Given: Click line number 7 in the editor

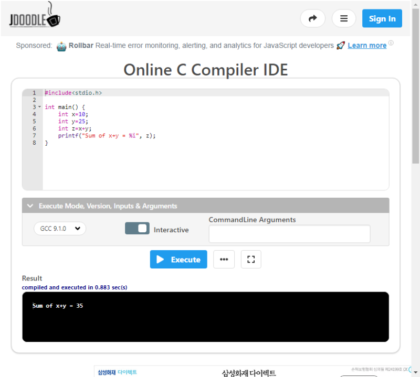Looking at the screenshot, I should pyautogui.click(x=34, y=135).
